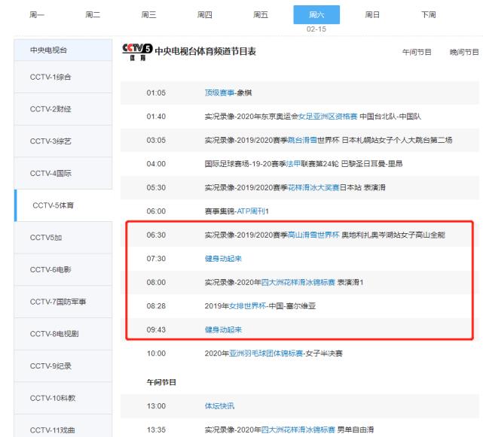The width and height of the screenshot is (483, 437).
Task: Open the 法甲 league link
Action: coord(293,164)
